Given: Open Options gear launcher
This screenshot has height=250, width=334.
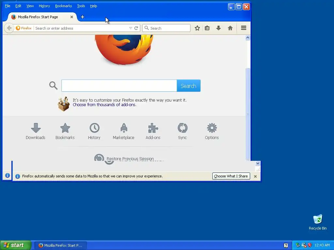Looking at the screenshot, I should pyautogui.click(x=212, y=131).
